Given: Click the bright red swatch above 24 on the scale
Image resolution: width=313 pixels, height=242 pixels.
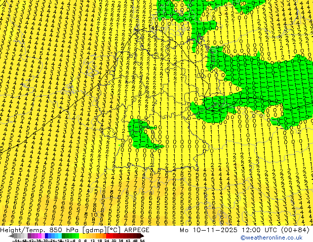Looking at the screenshot, I should pos(108,236).
